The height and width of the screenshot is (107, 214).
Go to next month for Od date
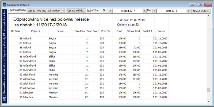coord(145,11)
